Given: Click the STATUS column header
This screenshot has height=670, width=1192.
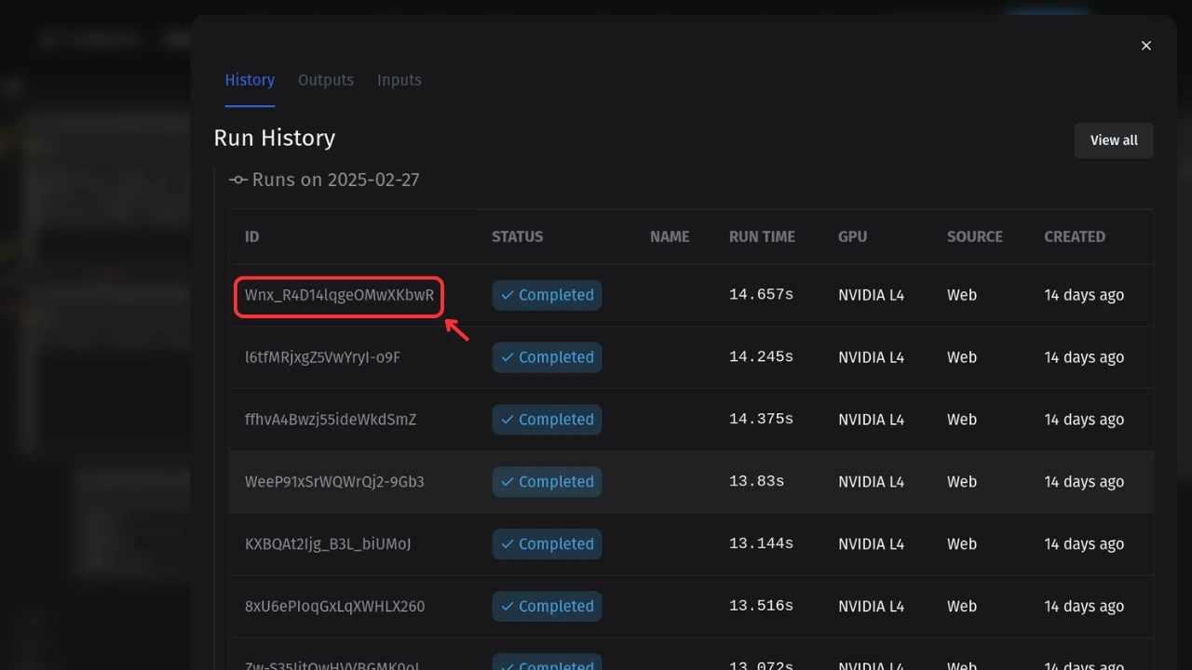Looking at the screenshot, I should pos(517,236).
